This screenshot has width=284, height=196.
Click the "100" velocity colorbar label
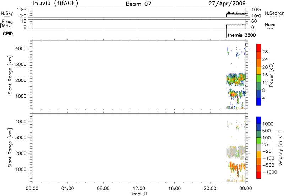267,138
